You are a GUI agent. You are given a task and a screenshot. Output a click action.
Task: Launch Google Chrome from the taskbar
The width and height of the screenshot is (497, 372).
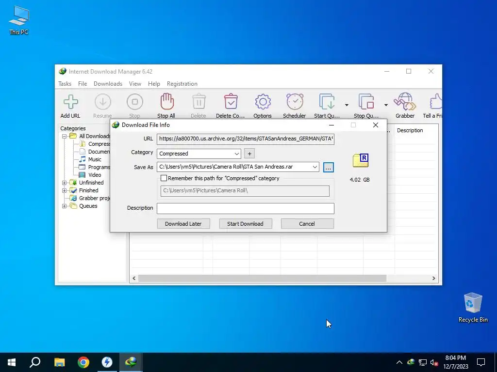pos(83,362)
